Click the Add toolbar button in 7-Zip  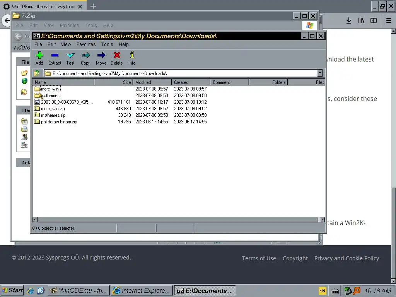click(39, 58)
